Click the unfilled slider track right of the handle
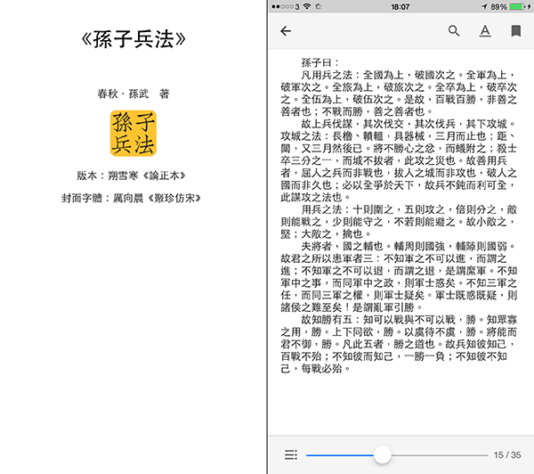534x474 pixels. coord(440,455)
